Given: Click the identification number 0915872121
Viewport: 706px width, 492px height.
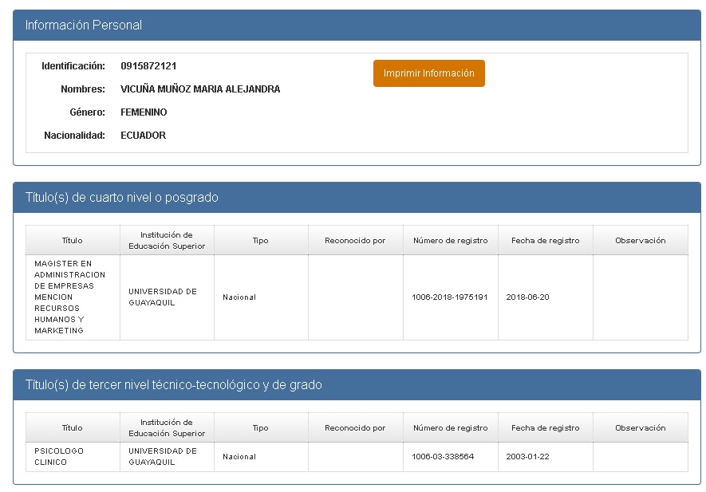Looking at the screenshot, I should [x=148, y=66].
